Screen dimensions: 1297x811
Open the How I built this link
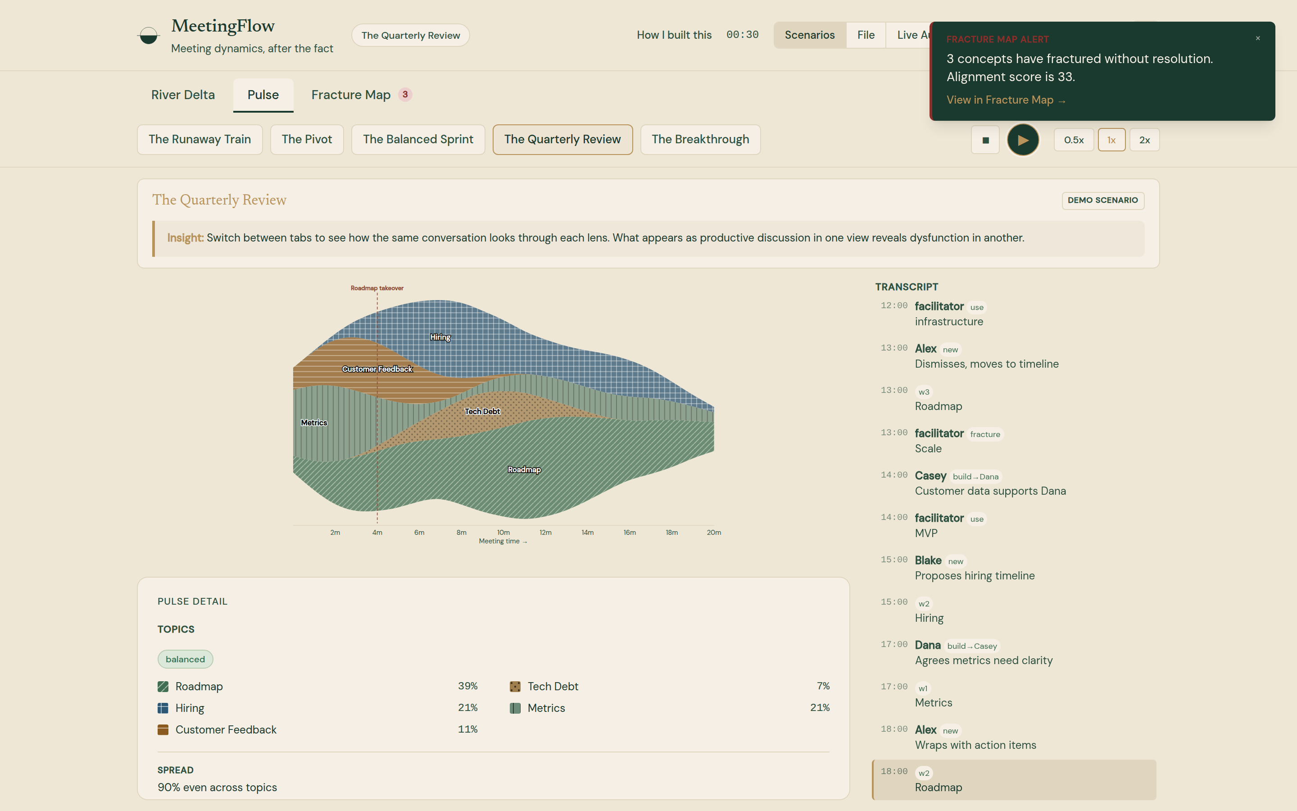click(674, 35)
